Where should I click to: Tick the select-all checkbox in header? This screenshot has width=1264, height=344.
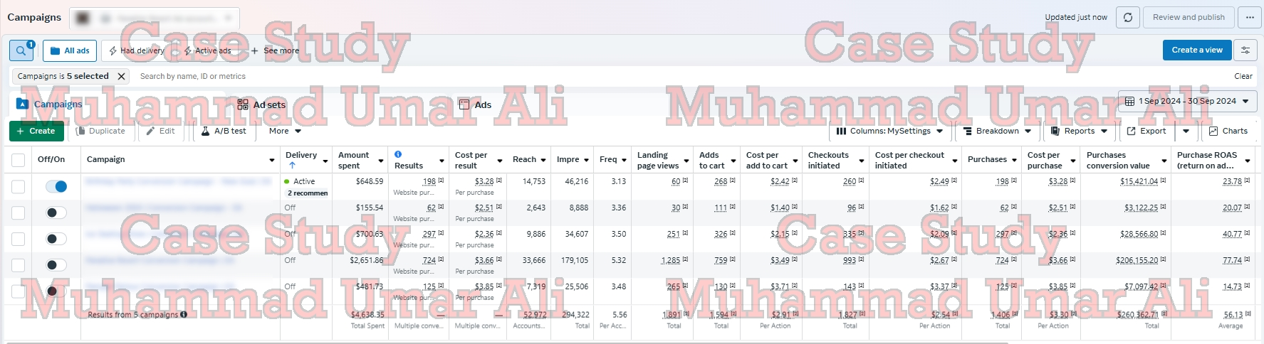point(19,160)
